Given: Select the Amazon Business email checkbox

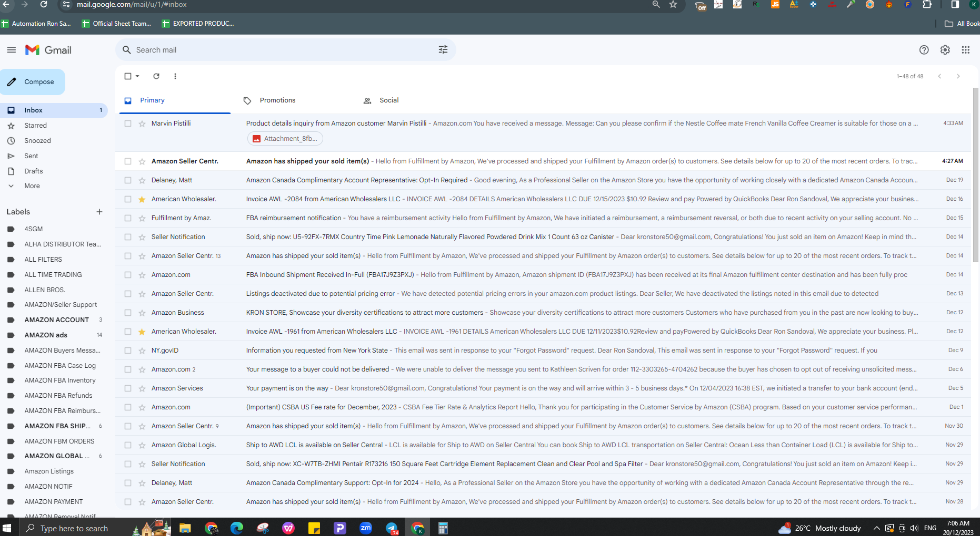Looking at the screenshot, I should point(128,313).
